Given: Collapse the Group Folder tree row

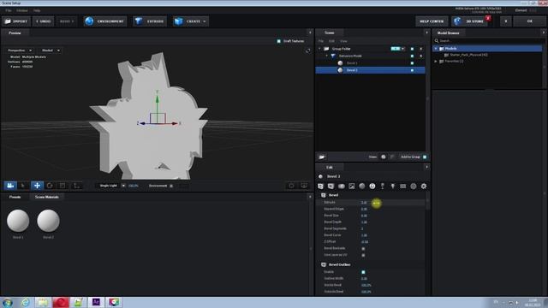Looking at the screenshot, I should point(319,49).
